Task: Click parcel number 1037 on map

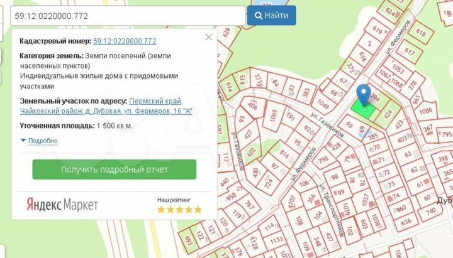Action: [x=366, y=200]
